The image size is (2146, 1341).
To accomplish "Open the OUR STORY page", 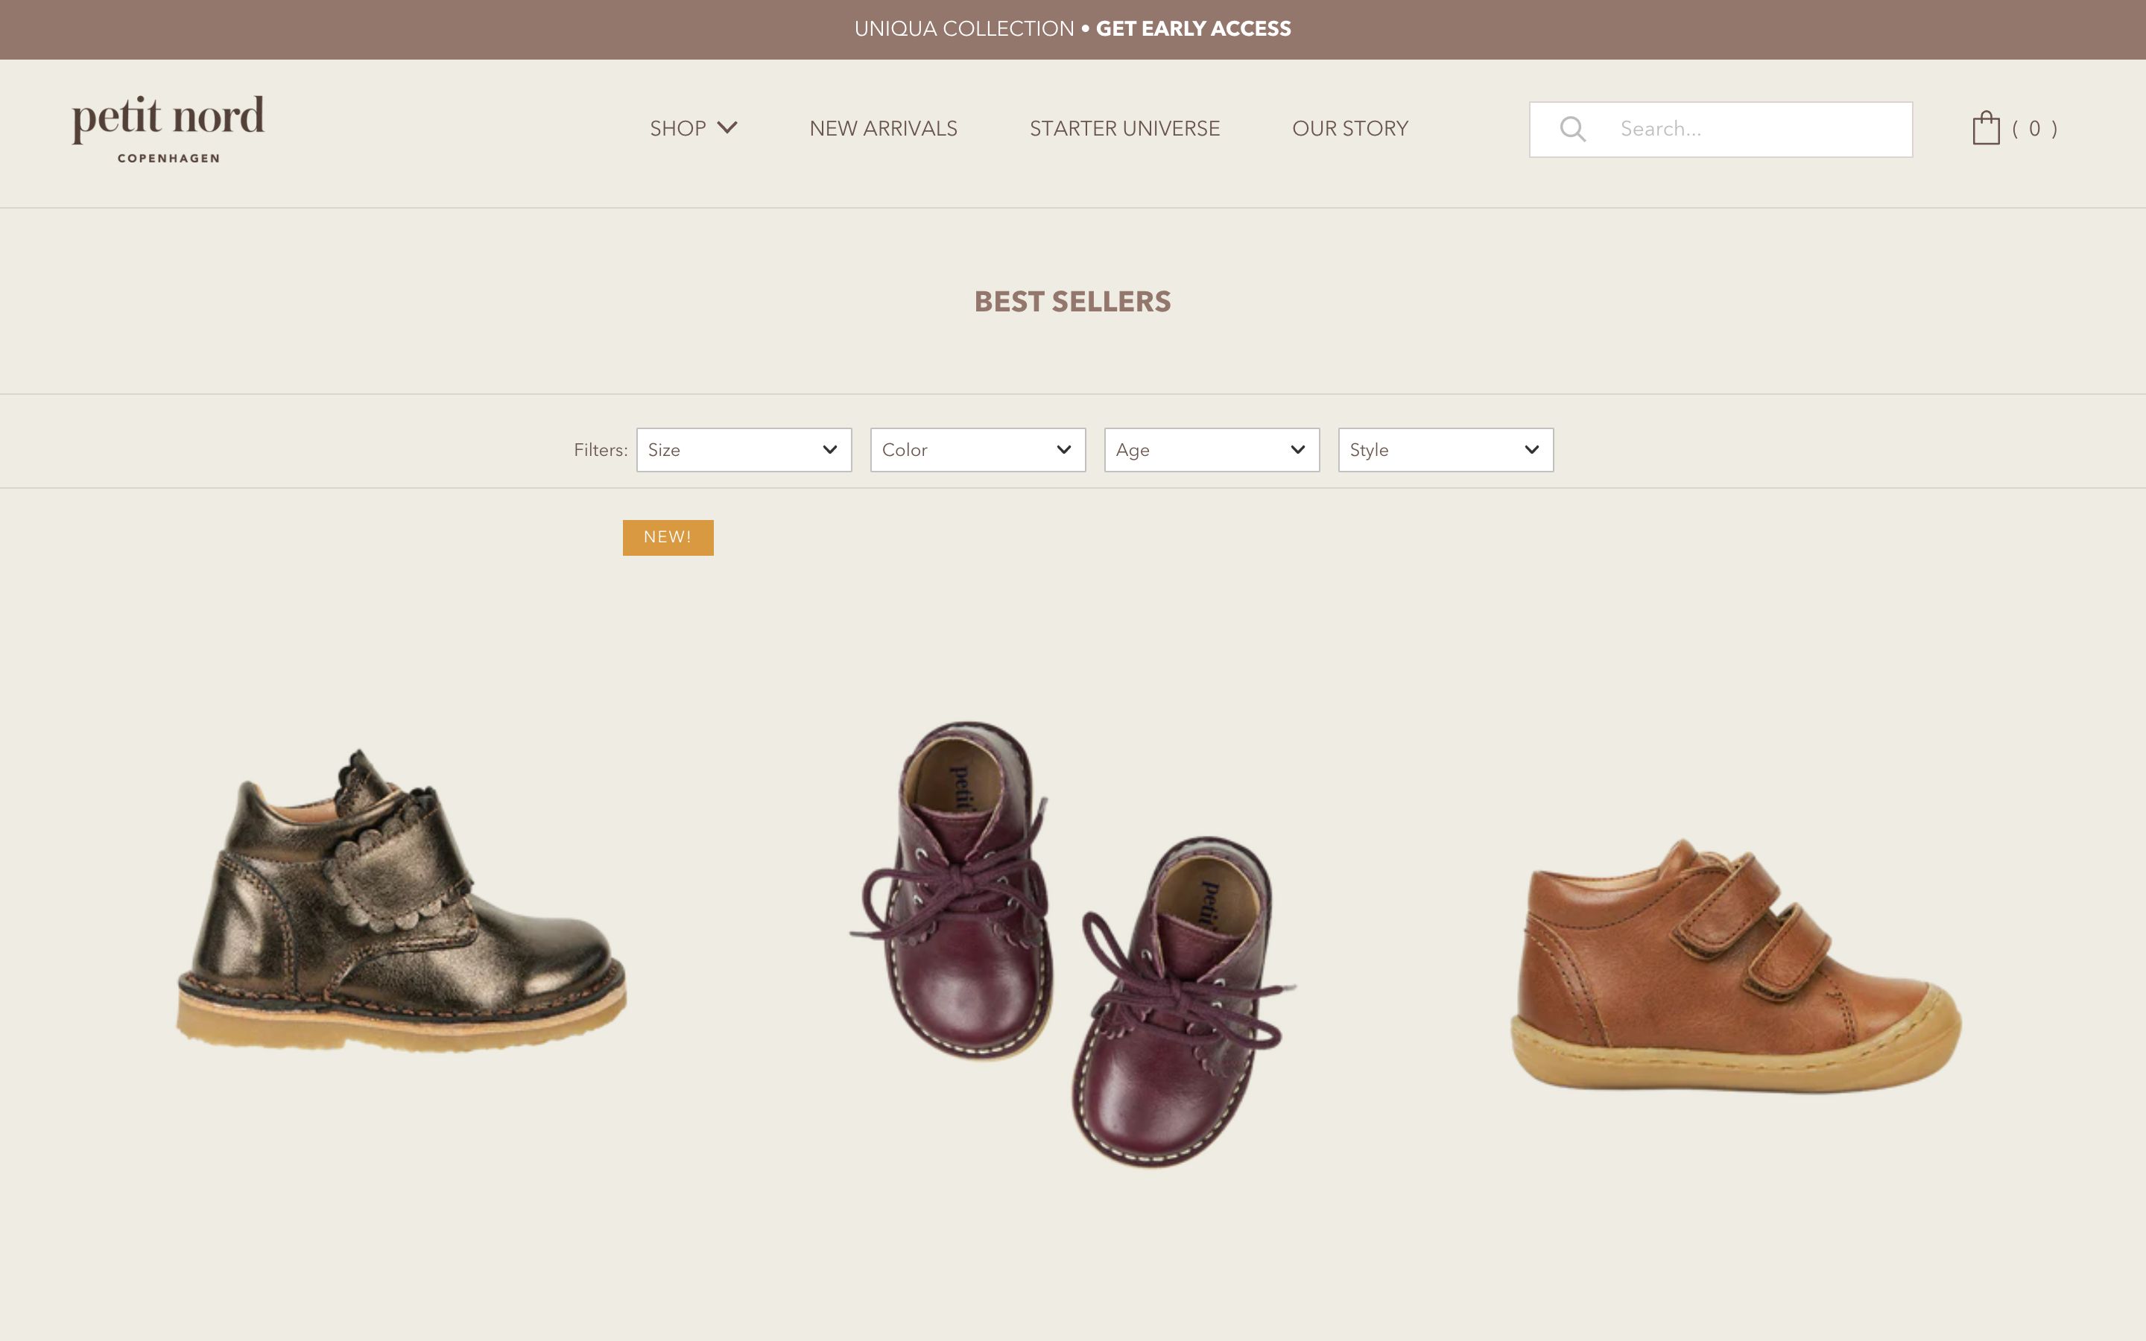I will tap(1349, 127).
